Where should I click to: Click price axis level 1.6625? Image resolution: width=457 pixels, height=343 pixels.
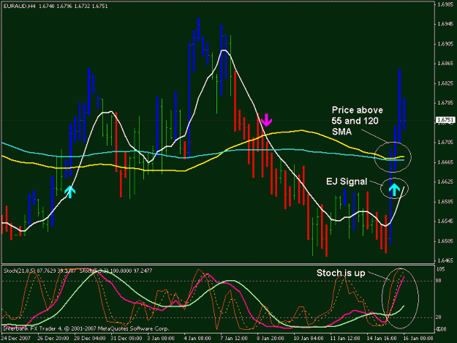point(445,181)
